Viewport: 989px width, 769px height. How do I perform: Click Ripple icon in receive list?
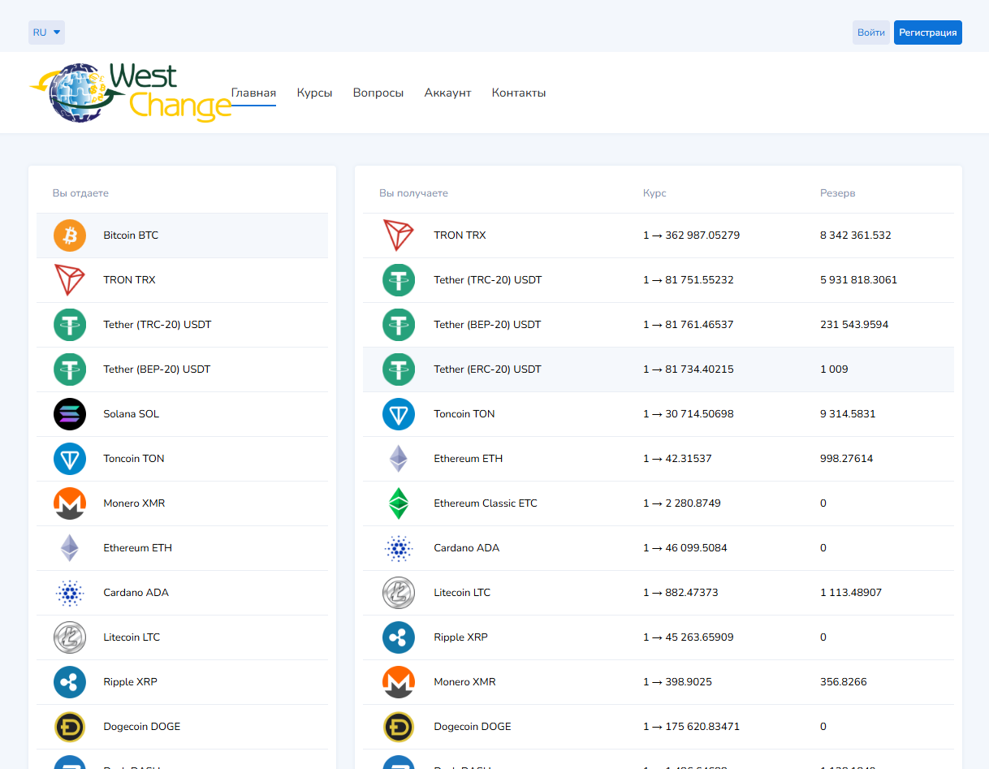[399, 637]
